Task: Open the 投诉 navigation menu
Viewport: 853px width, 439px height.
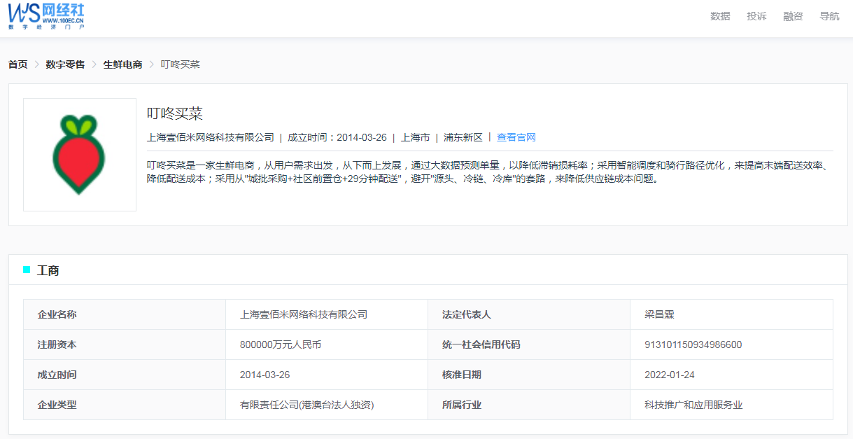Action: click(756, 16)
